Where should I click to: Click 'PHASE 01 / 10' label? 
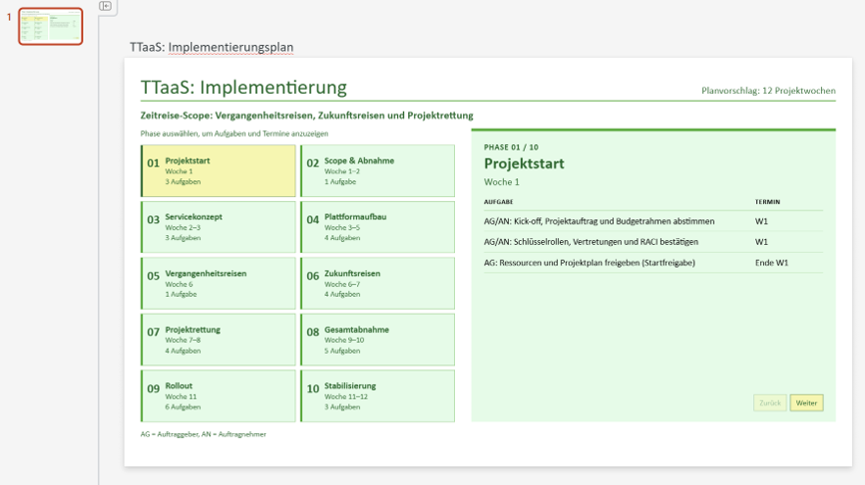tap(511, 147)
